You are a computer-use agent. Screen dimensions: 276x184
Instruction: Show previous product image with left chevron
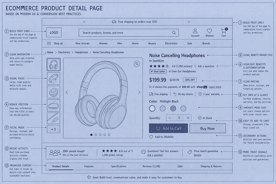pyautogui.click(x=67, y=92)
